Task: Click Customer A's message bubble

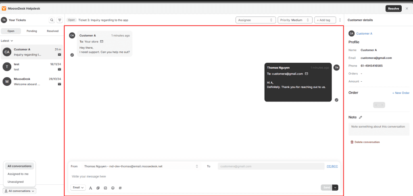Action: pyautogui.click(x=104, y=43)
